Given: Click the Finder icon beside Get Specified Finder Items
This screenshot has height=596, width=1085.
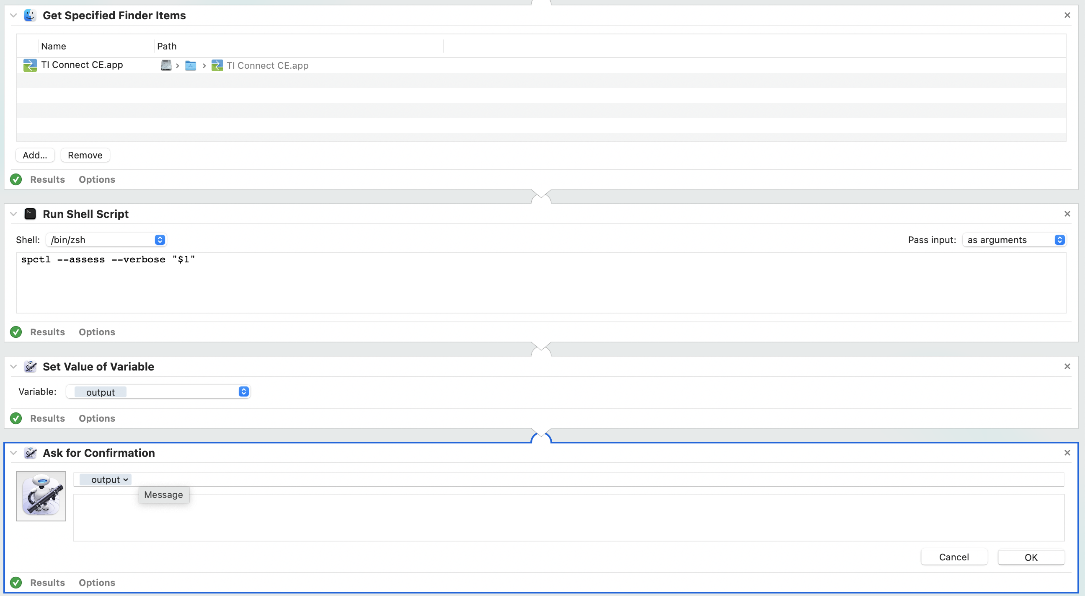Looking at the screenshot, I should (x=30, y=15).
